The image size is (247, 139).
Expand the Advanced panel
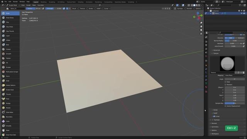[x=217, y=50]
